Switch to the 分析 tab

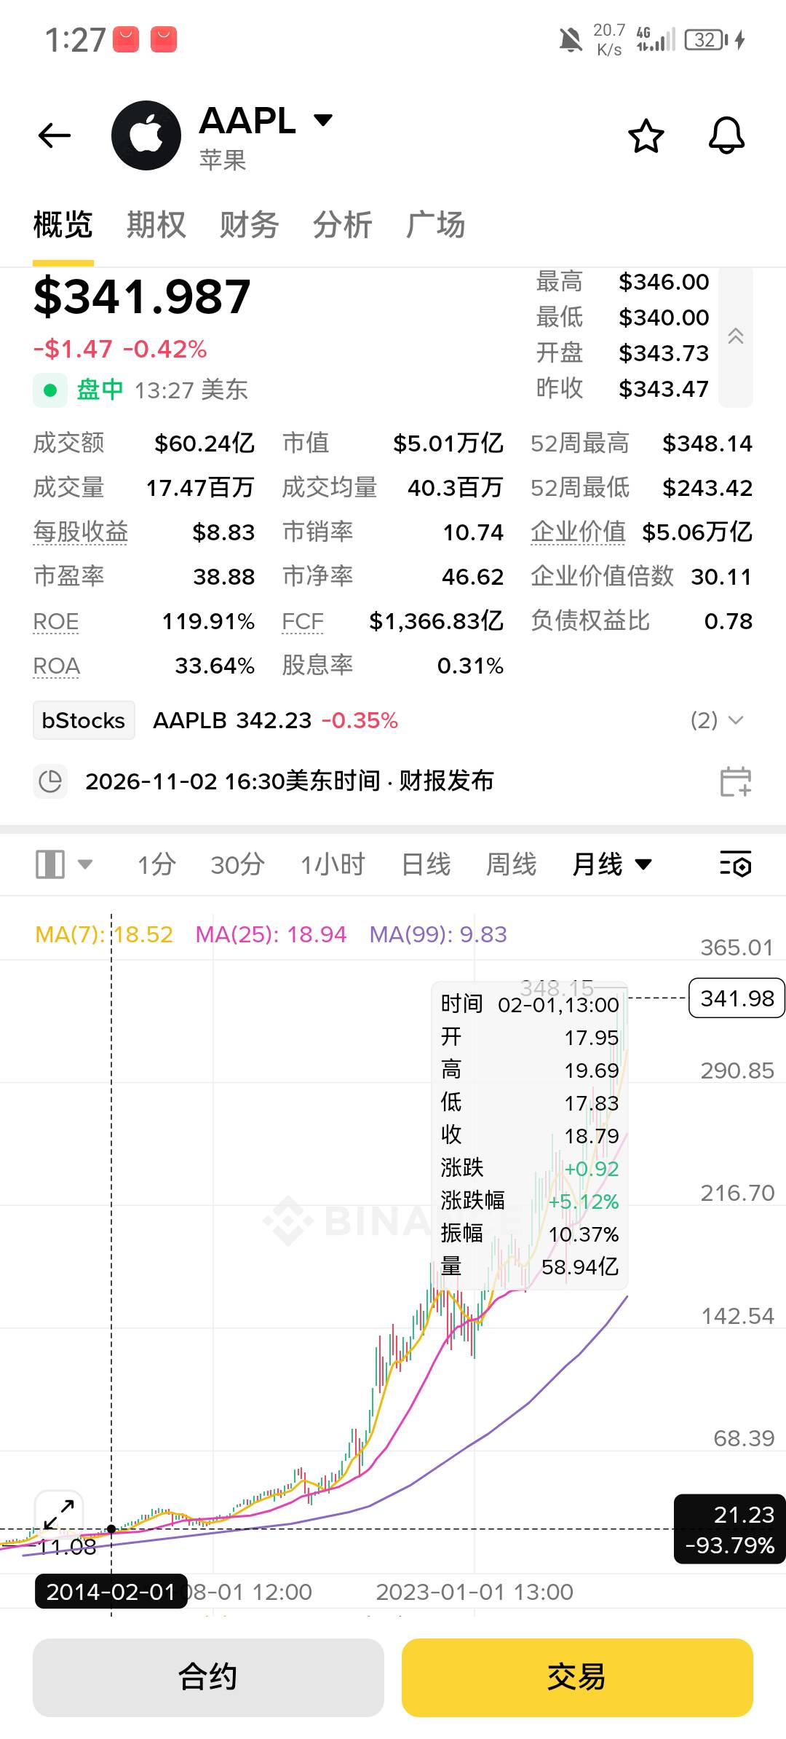click(x=342, y=225)
